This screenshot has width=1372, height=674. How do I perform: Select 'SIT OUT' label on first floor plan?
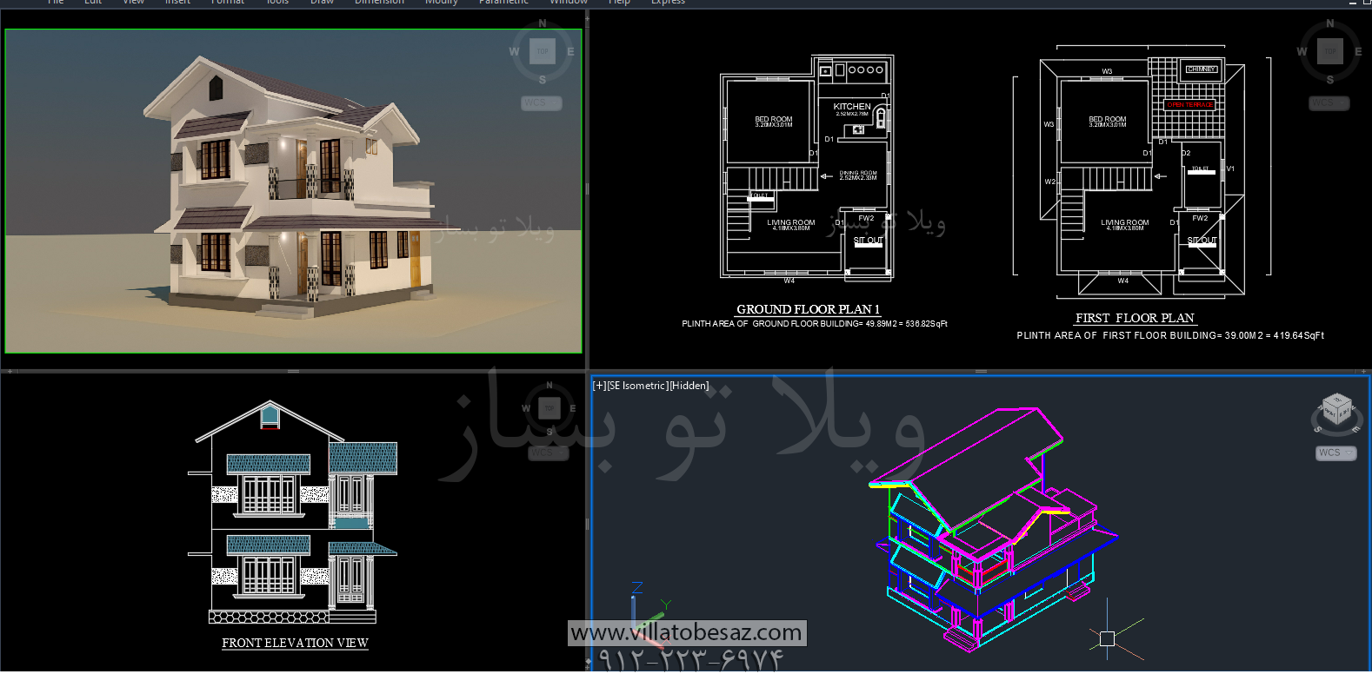click(x=1202, y=240)
